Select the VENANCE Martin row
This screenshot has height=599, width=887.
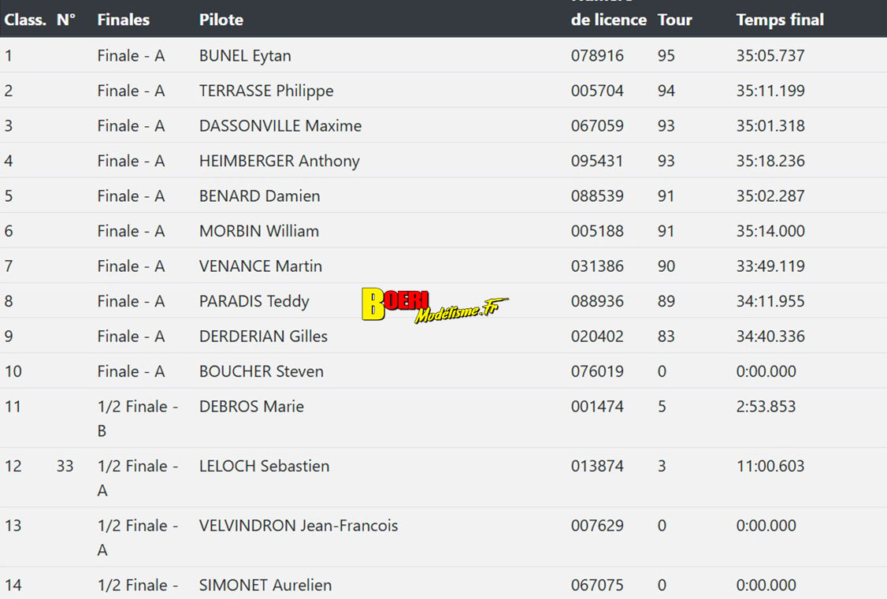coord(260,266)
